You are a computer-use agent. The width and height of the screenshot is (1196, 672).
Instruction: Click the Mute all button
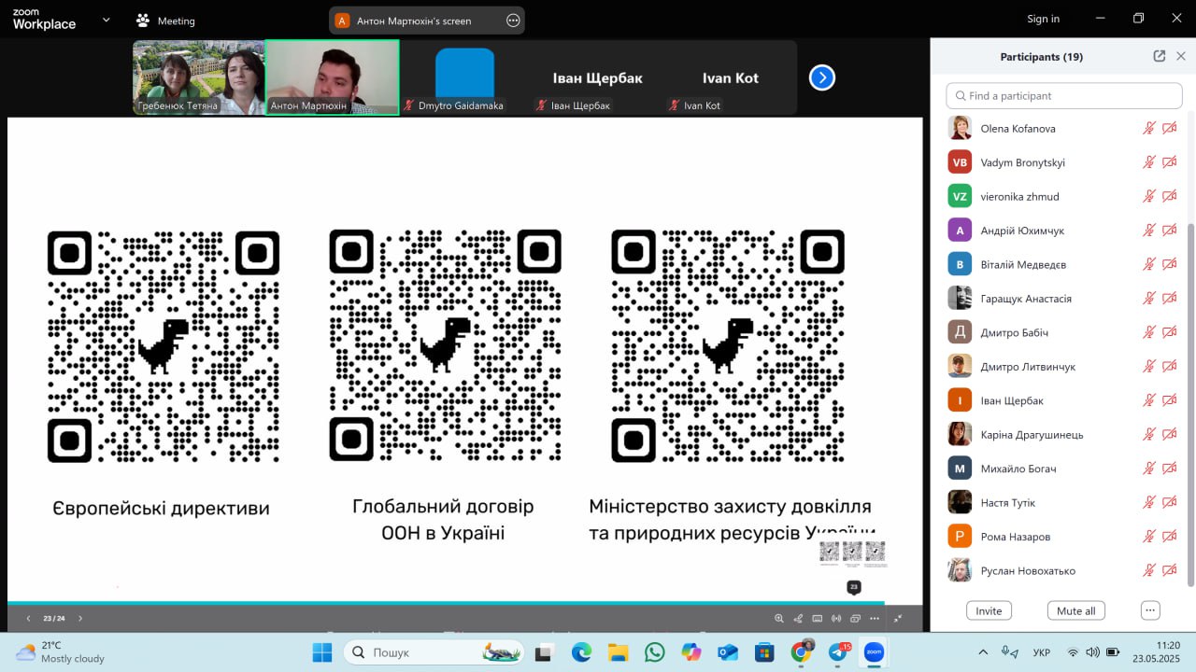coord(1075,610)
